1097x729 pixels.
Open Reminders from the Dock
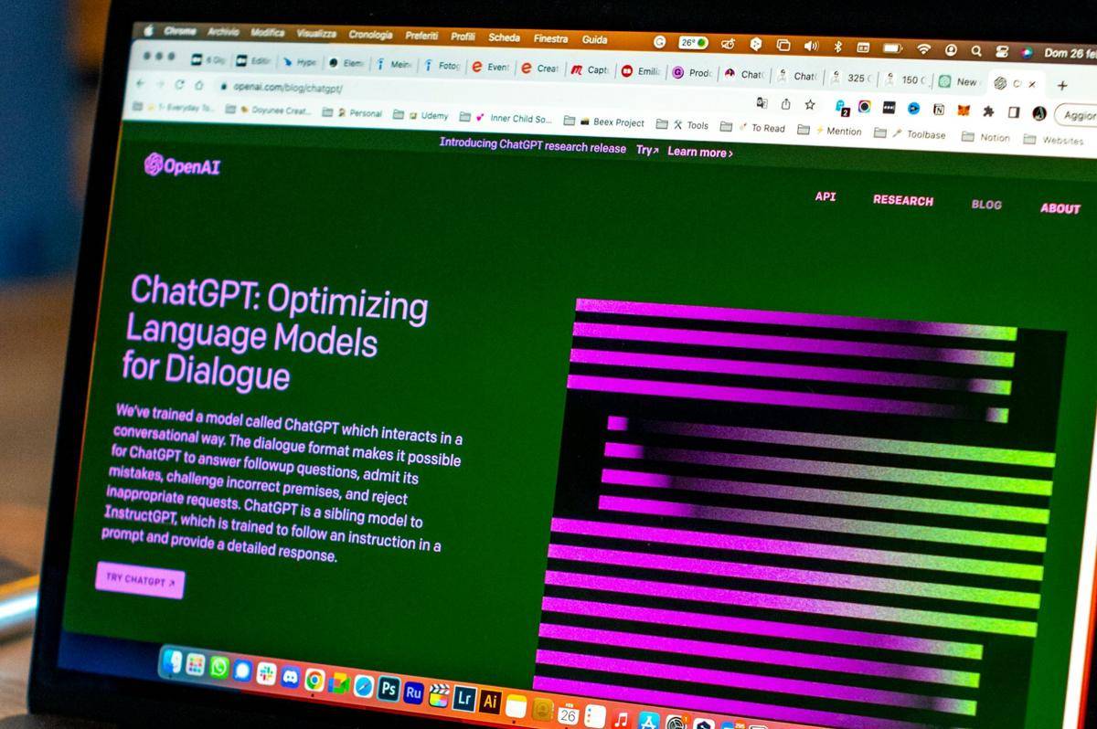(x=595, y=717)
